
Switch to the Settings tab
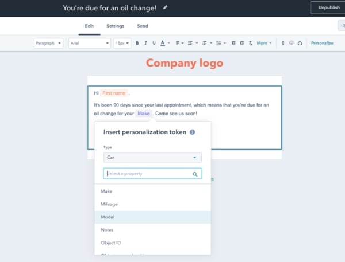(x=116, y=26)
